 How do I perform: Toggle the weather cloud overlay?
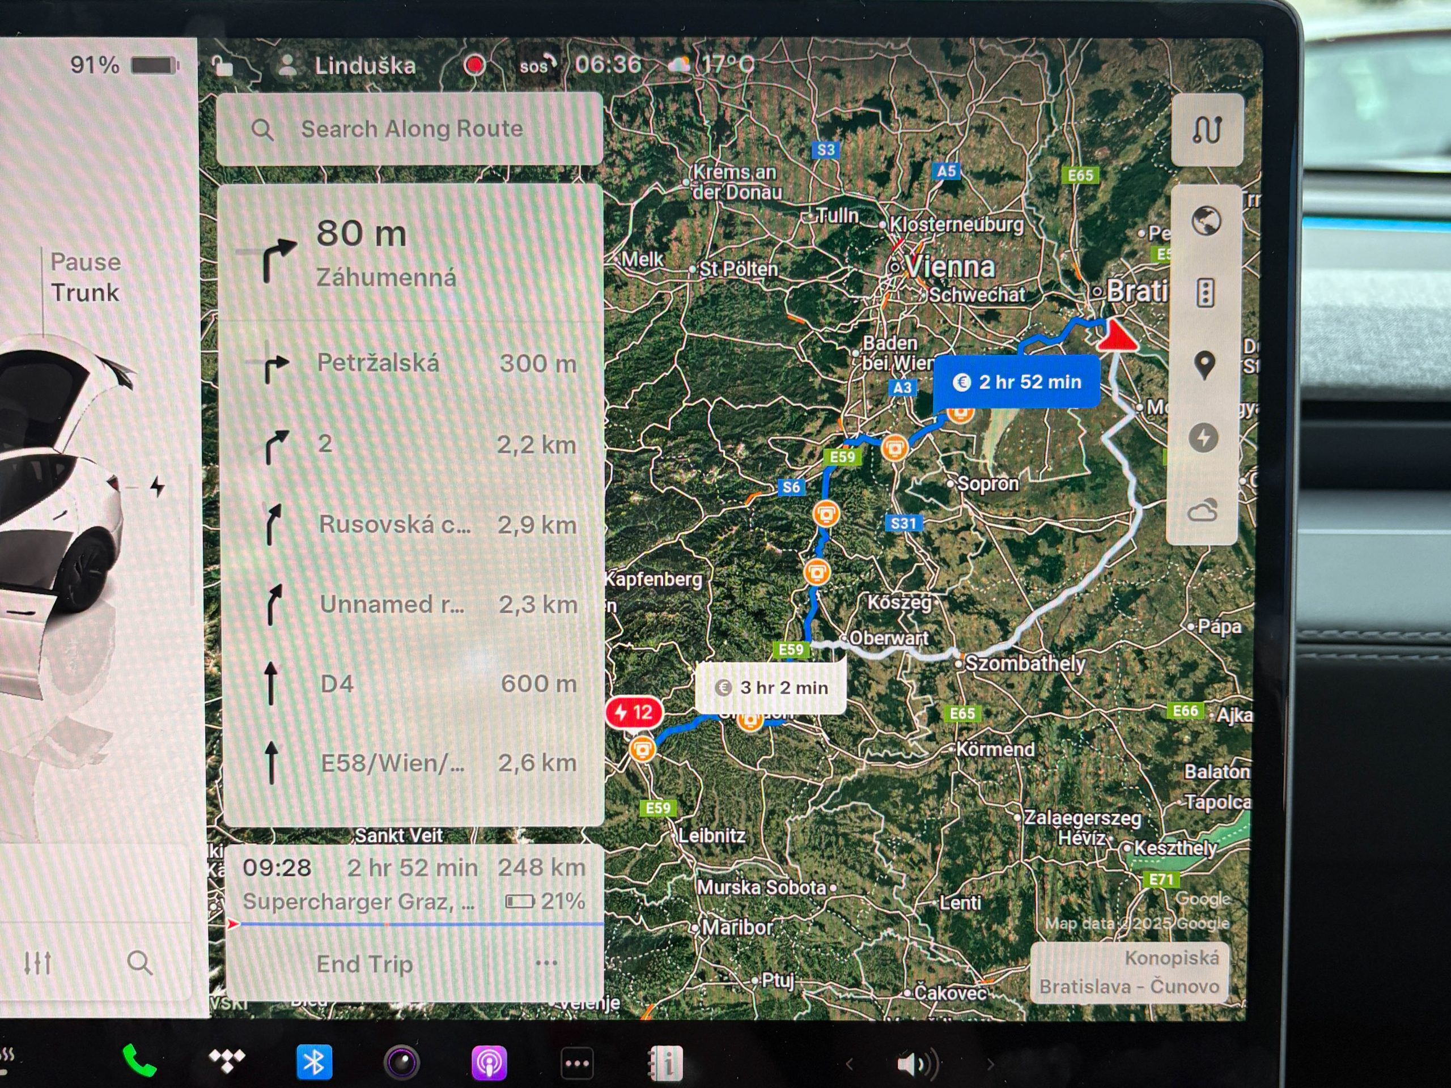click(1202, 509)
